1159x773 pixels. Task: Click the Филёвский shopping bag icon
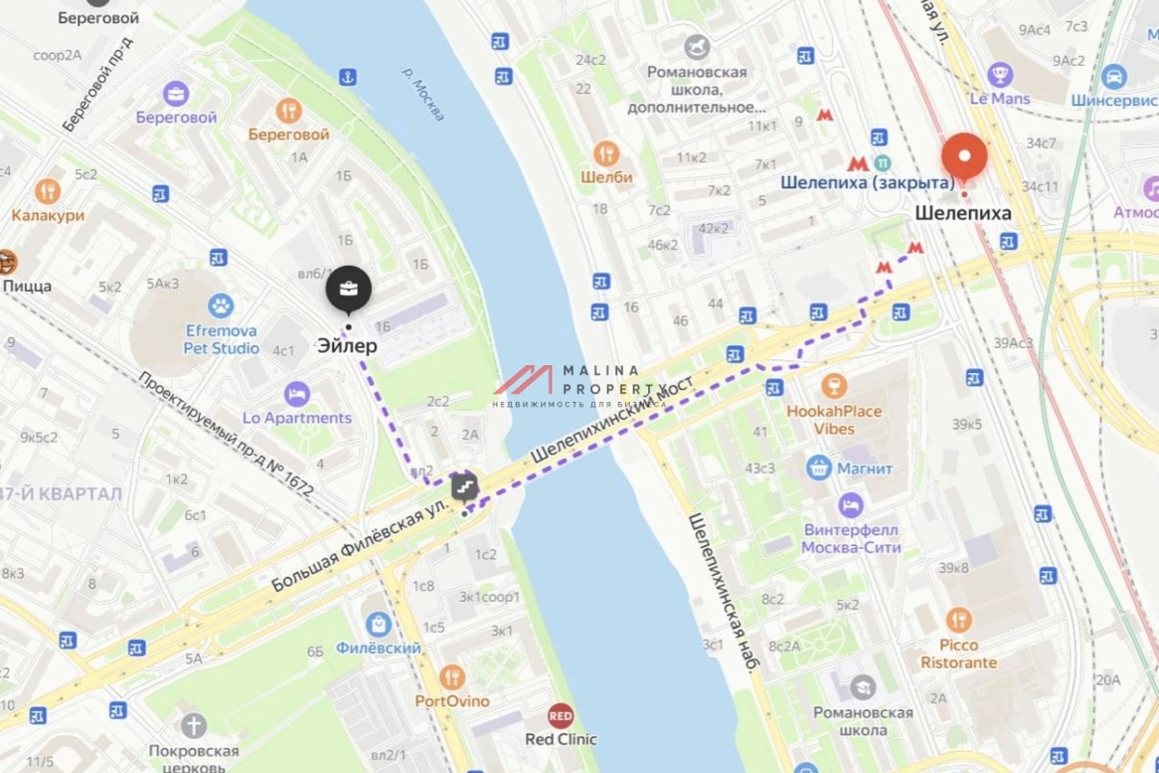coord(379,624)
